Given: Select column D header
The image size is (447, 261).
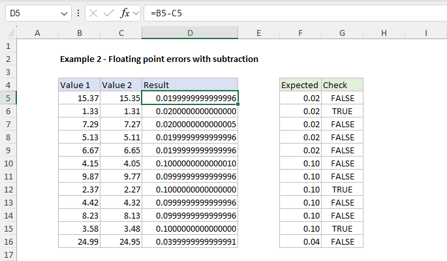Looking at the screenshot, I should coord(190,33).
